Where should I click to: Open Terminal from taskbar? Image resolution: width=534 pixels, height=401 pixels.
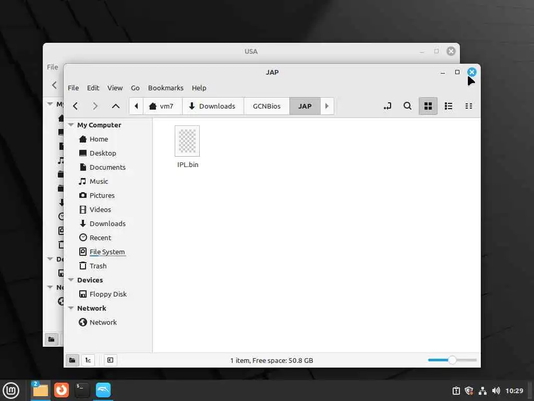82,391
